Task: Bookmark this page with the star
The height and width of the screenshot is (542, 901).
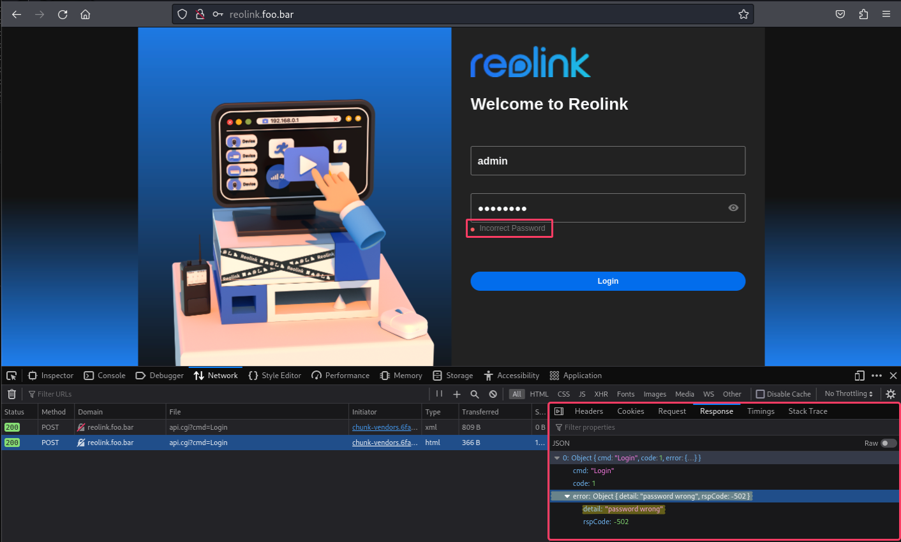Action: pyautogui.click(x=743, y=14)
